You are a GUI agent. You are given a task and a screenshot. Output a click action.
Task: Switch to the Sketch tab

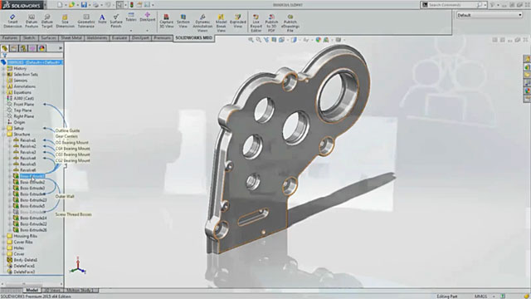click(29, 38)
